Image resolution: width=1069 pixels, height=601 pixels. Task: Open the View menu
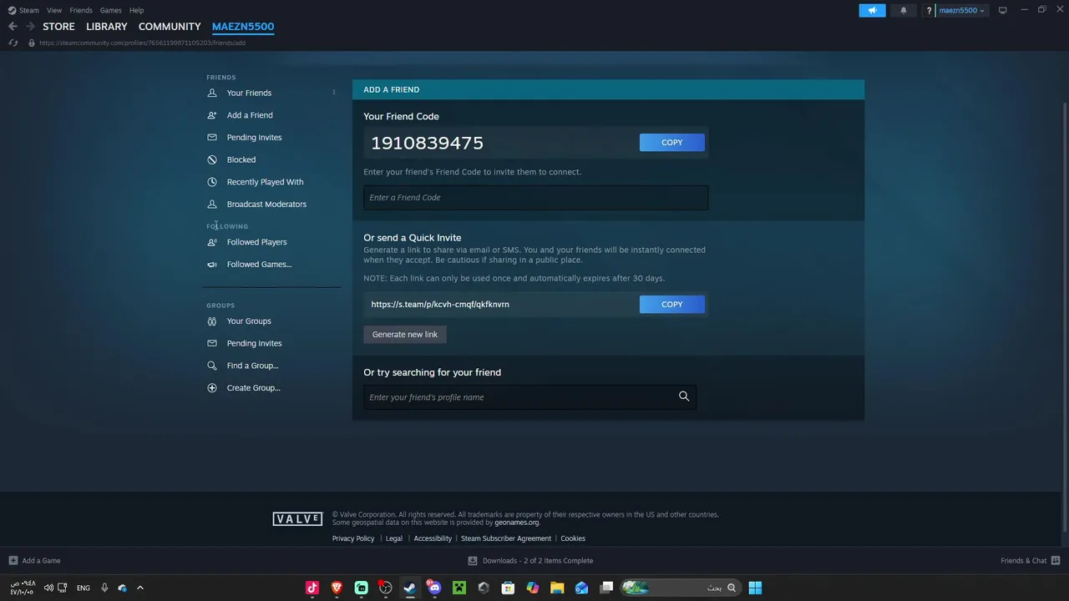(54, 10)
